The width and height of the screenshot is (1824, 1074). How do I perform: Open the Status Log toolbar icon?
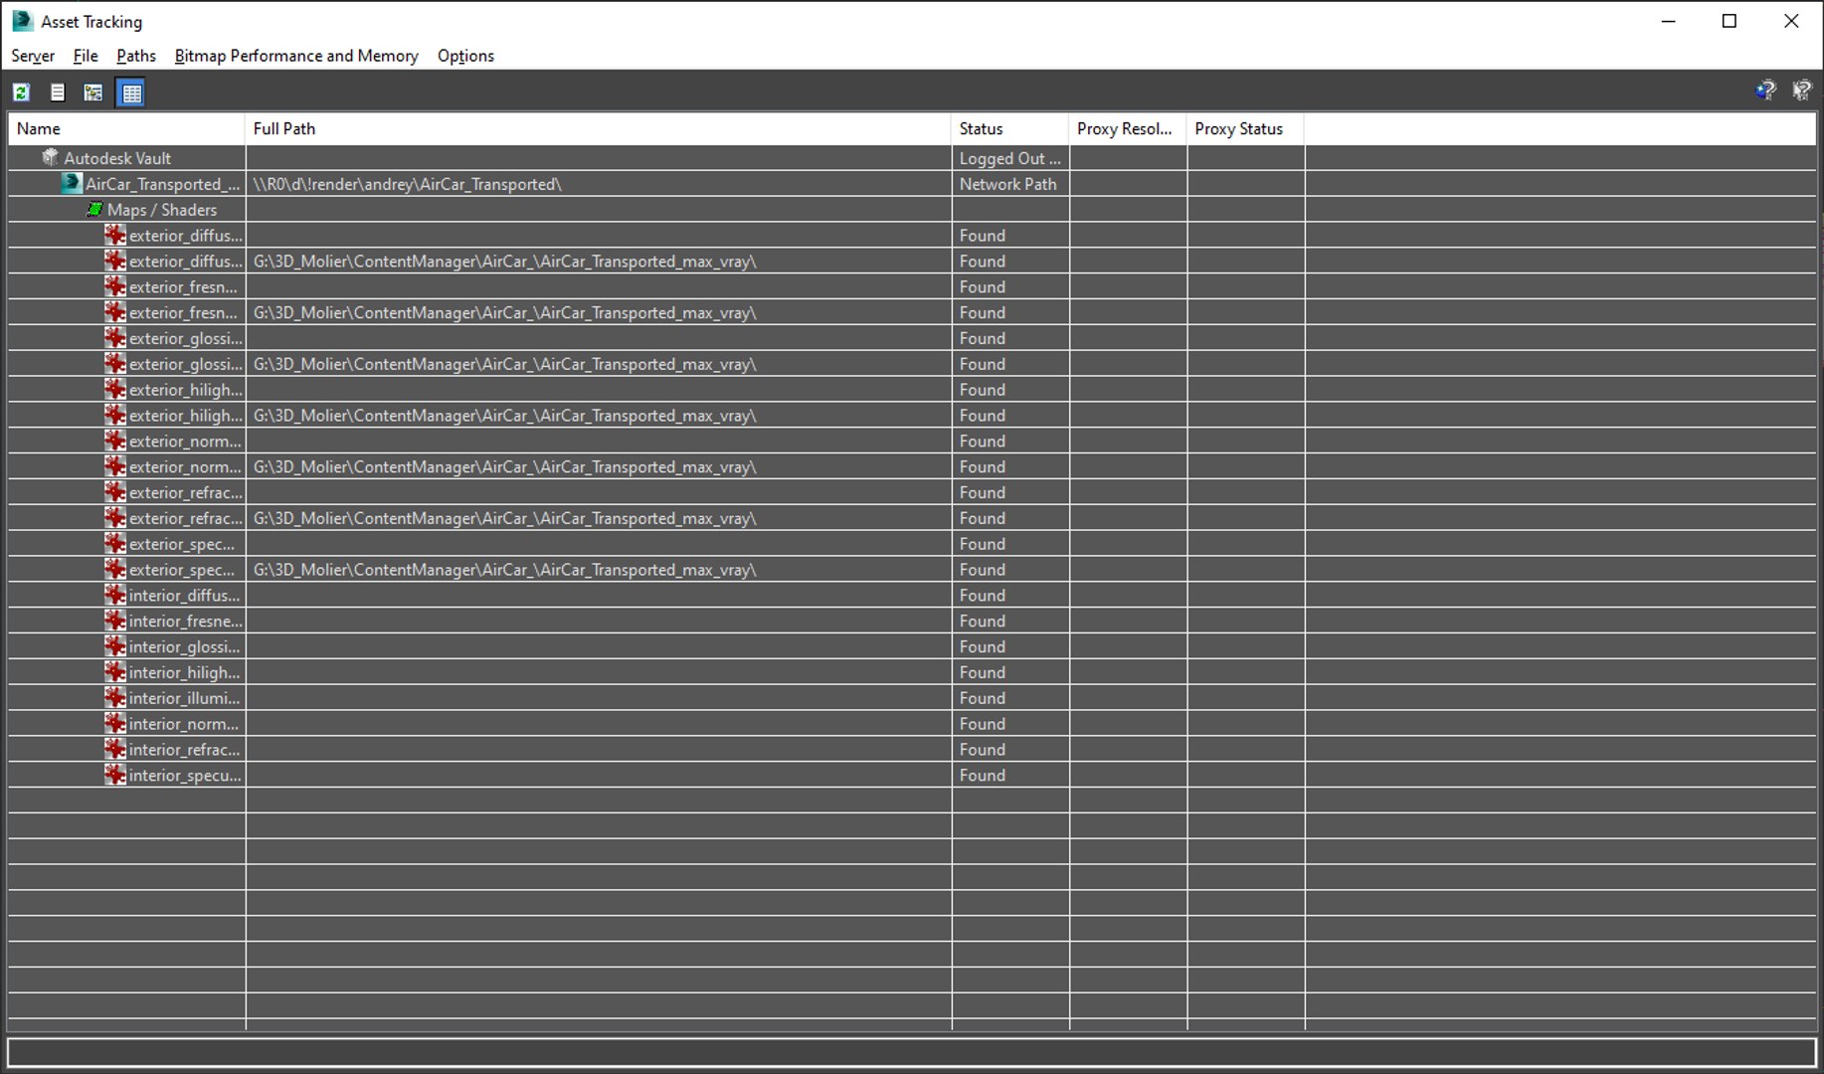point(58,92)
